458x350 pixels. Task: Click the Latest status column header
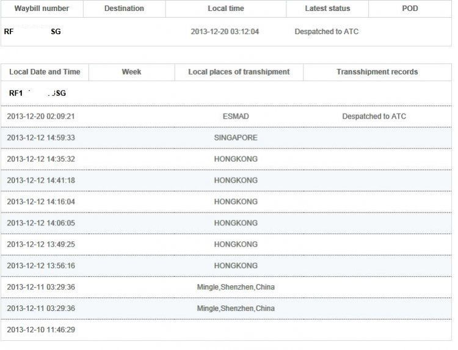(327, 9)
